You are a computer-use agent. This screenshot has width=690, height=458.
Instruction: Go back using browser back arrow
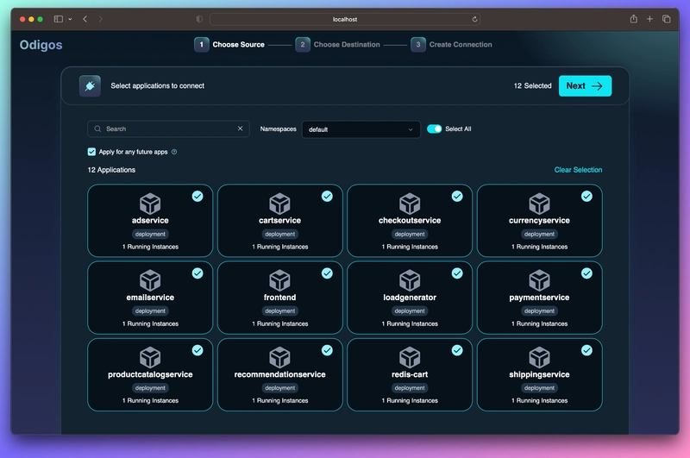click(x=85, y=19)
